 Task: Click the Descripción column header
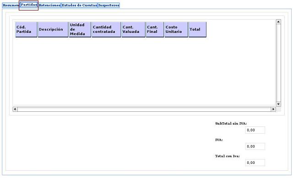pyautogui.click(x=53, y=29)
